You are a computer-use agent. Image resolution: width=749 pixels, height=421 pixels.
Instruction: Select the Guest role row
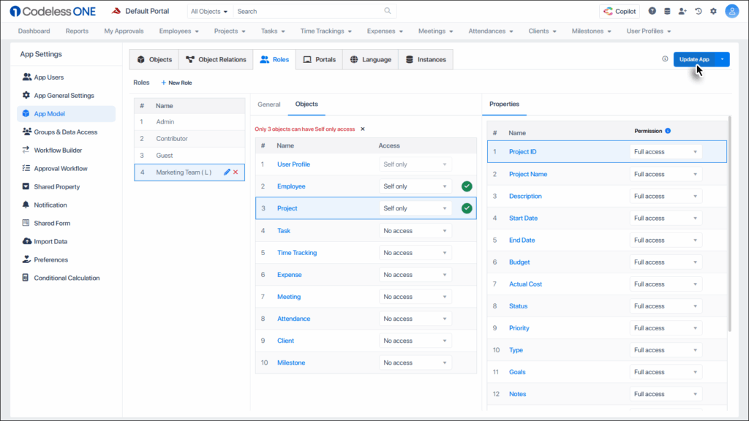tap(189, 155)
